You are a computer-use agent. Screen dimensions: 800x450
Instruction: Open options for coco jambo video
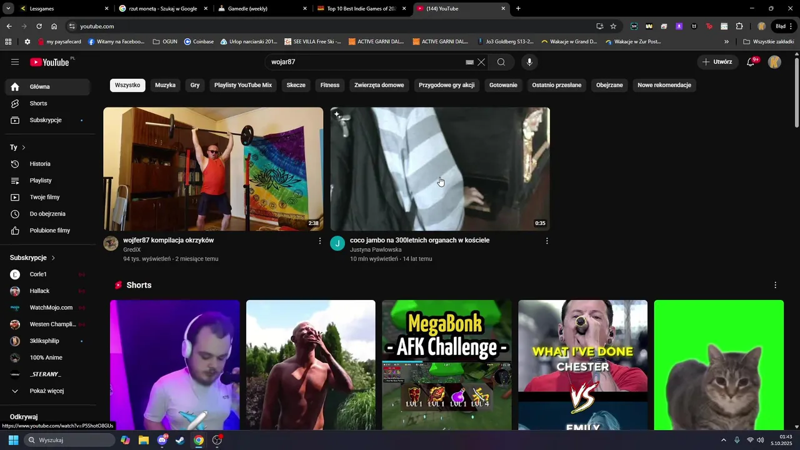tap(547, 241)
